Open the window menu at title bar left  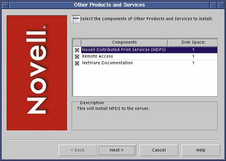pos(6,5)
